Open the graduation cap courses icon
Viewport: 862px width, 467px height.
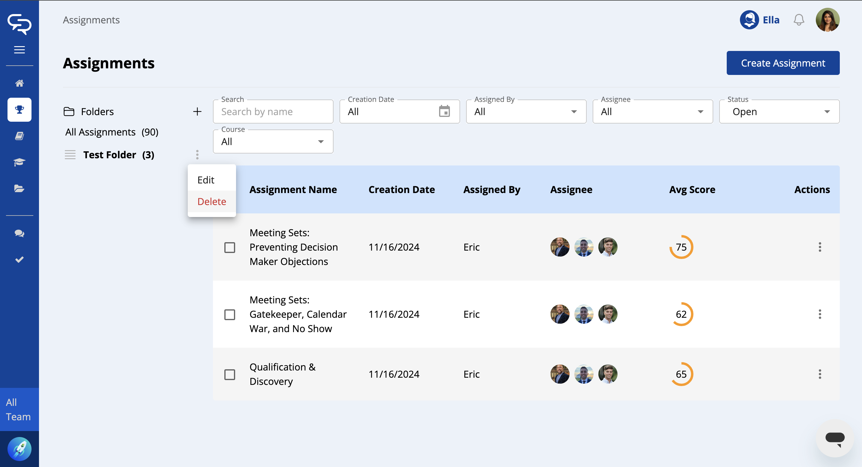(x=19, y=162)
